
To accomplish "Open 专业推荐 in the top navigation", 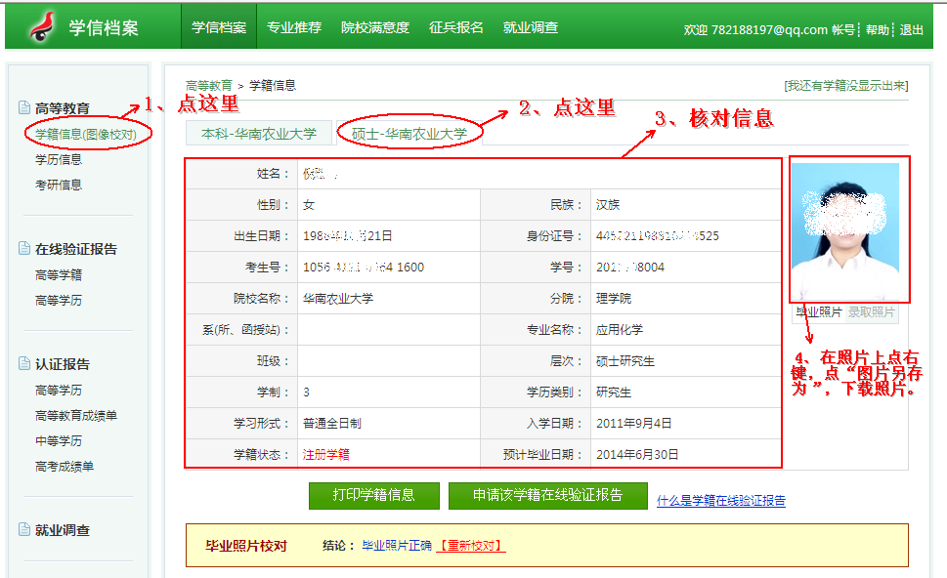I will pos(294,27).
